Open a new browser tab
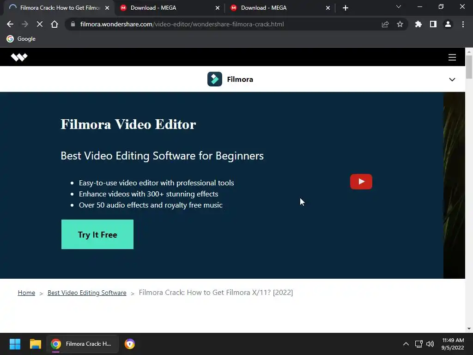The image size is (473, 355). click(346, 8)
